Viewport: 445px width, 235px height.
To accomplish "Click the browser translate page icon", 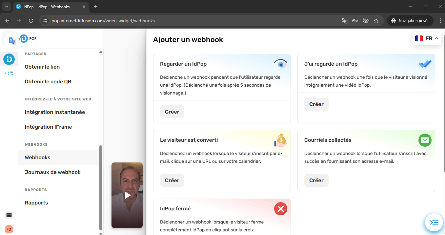I will pyautogui.click(x=344, y=21).
